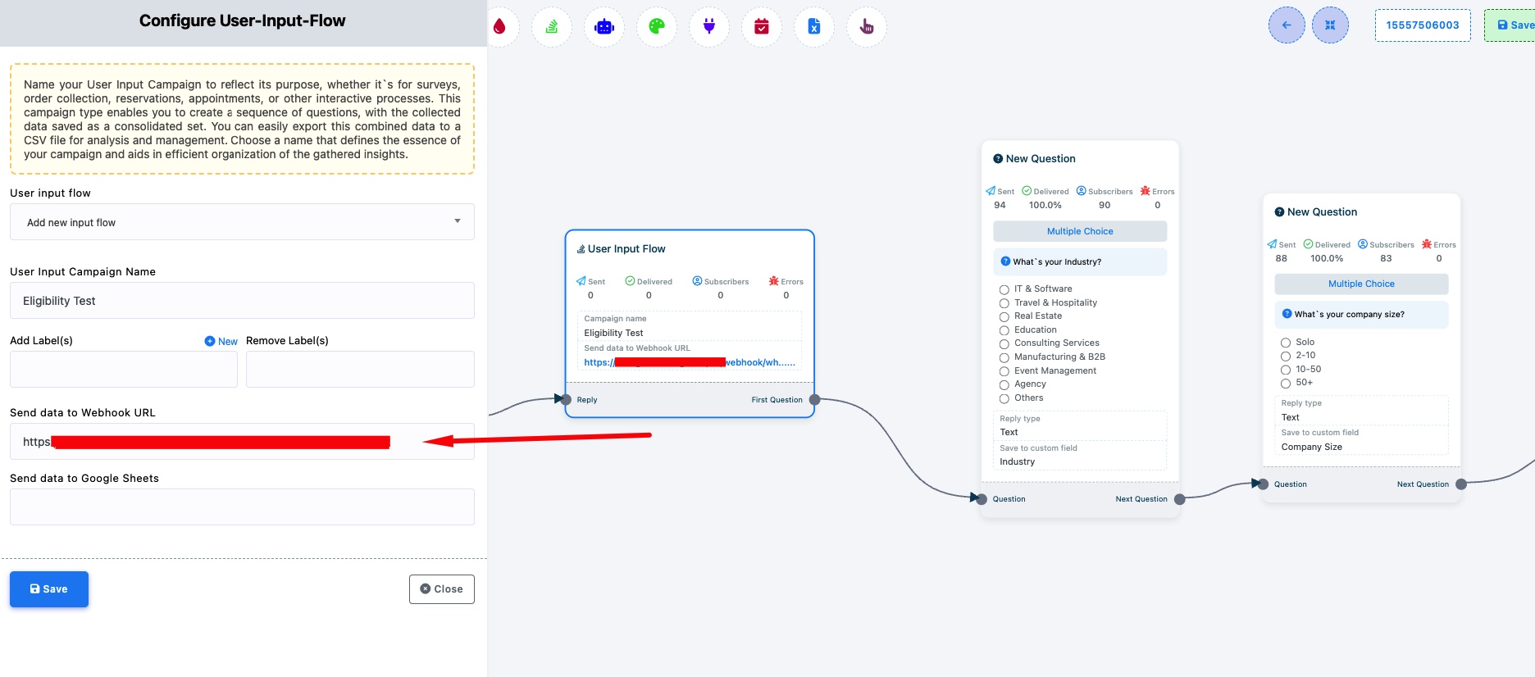Select the Real Estate radio option
Viewport: 1535px width, 677px height.
point(1004,316)
